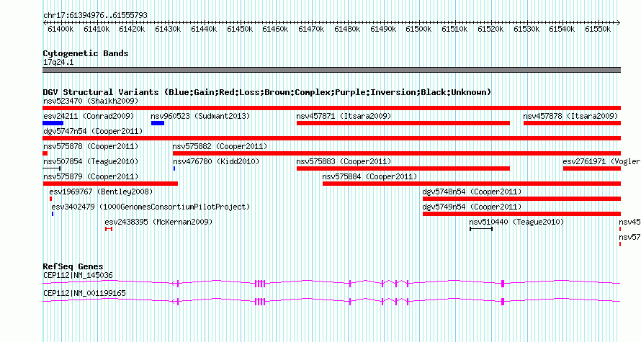
Task: Click the exon cluster in CEP112|NM_001199165 near 61458k
Action: pos(260,302)
